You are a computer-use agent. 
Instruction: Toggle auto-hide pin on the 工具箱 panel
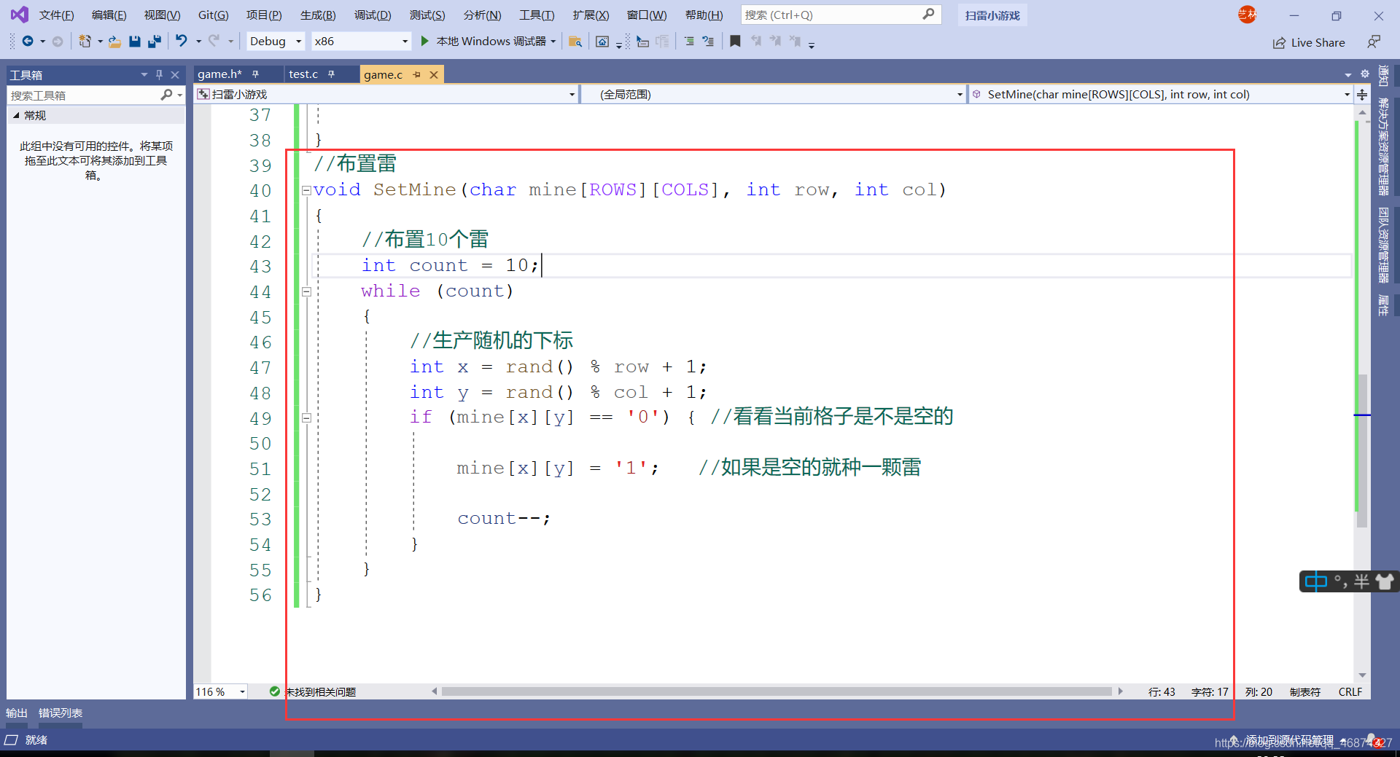point(159,74)
